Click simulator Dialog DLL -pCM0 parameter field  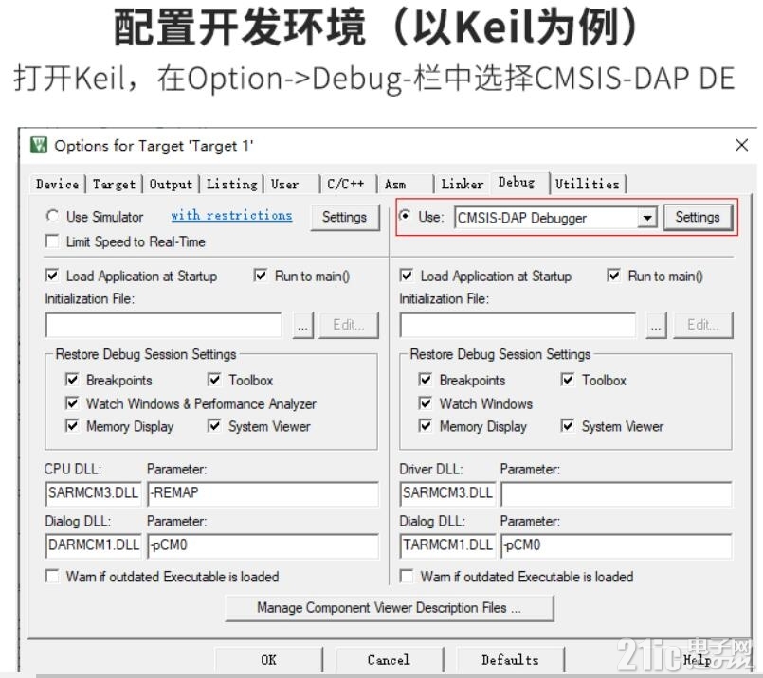pos(263,545)
